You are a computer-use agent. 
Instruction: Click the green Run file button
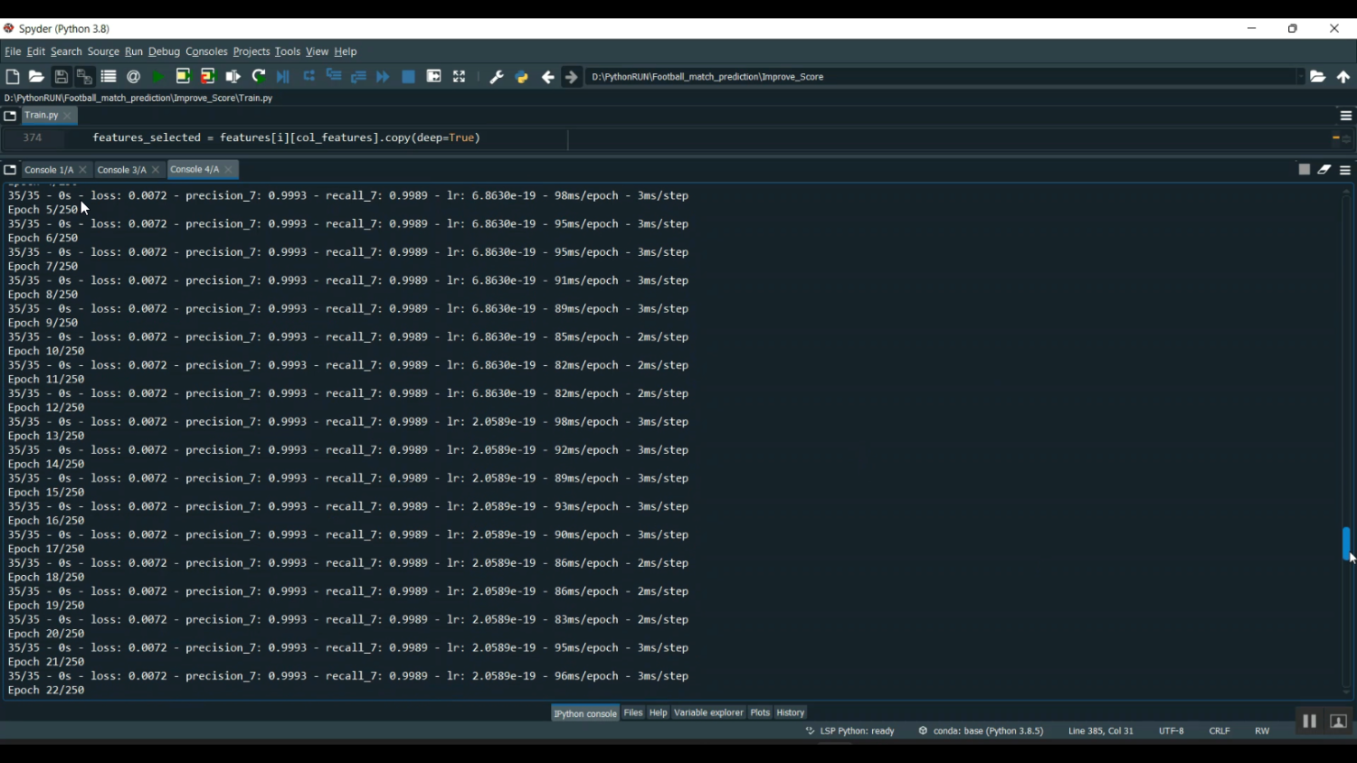pyautogui.click(x=158, y=78)
